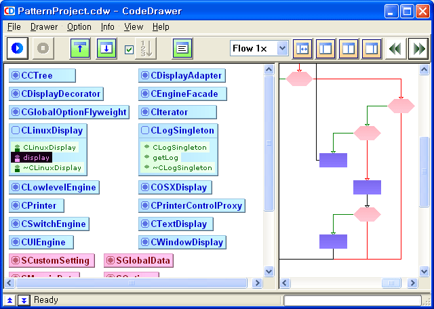Open the Option menu
Viewport: 434px width, 309px height.
(79, 27)
